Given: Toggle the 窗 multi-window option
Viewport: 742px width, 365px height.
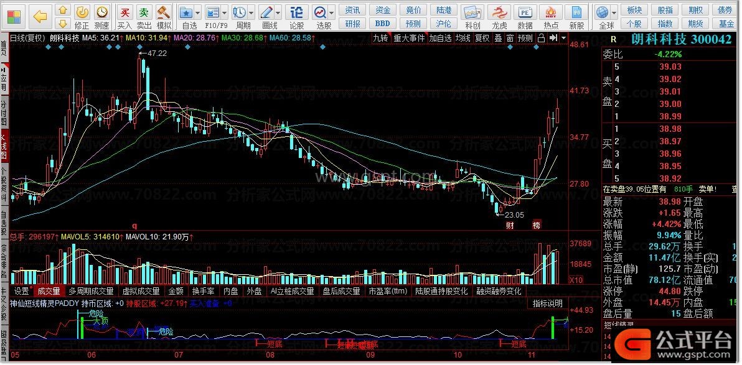Looking at the screenshot, I should pyautogui.click(x=510, y=39).
